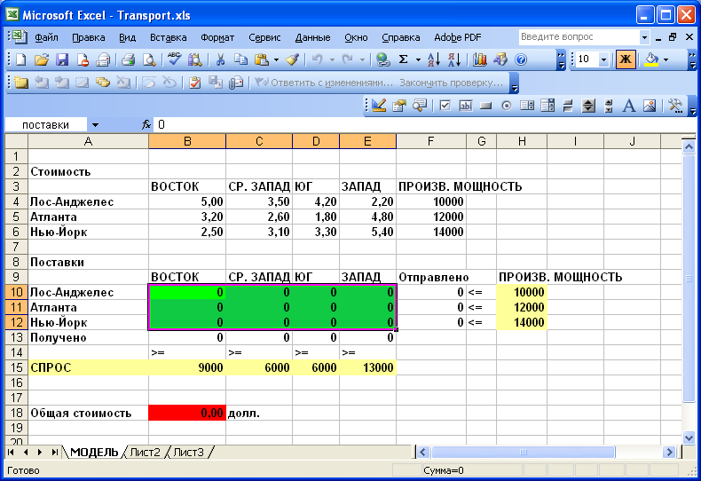Viewport: 701px width, 481px height.
Task: Activate the Format Painter brush
Action: (293, 59)
